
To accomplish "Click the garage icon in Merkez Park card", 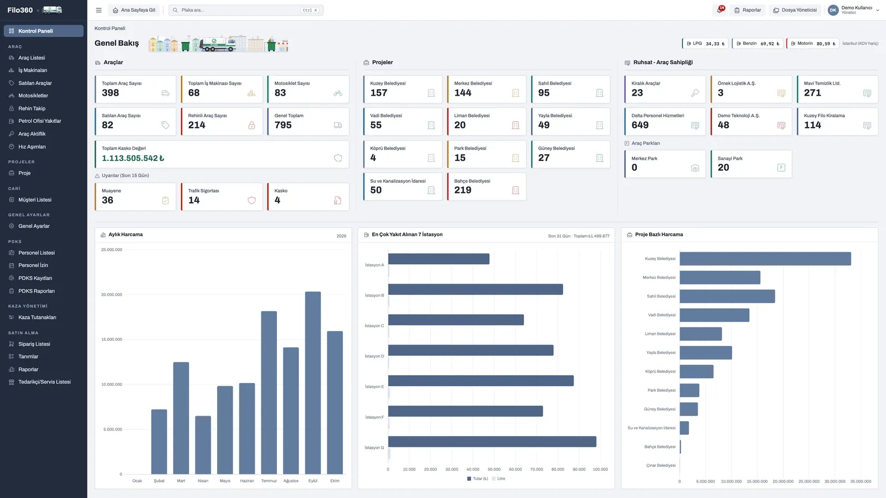I will point(695,168).
